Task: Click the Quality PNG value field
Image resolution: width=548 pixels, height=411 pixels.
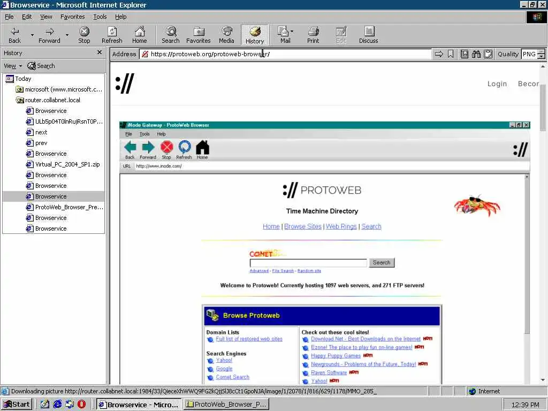Action: [529, 54]
